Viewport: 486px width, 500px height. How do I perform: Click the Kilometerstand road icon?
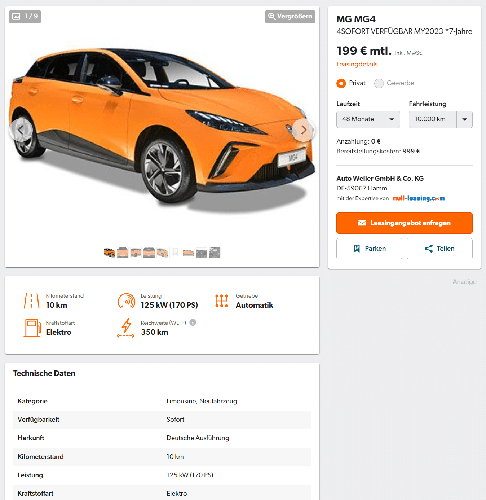coord(32,301)
